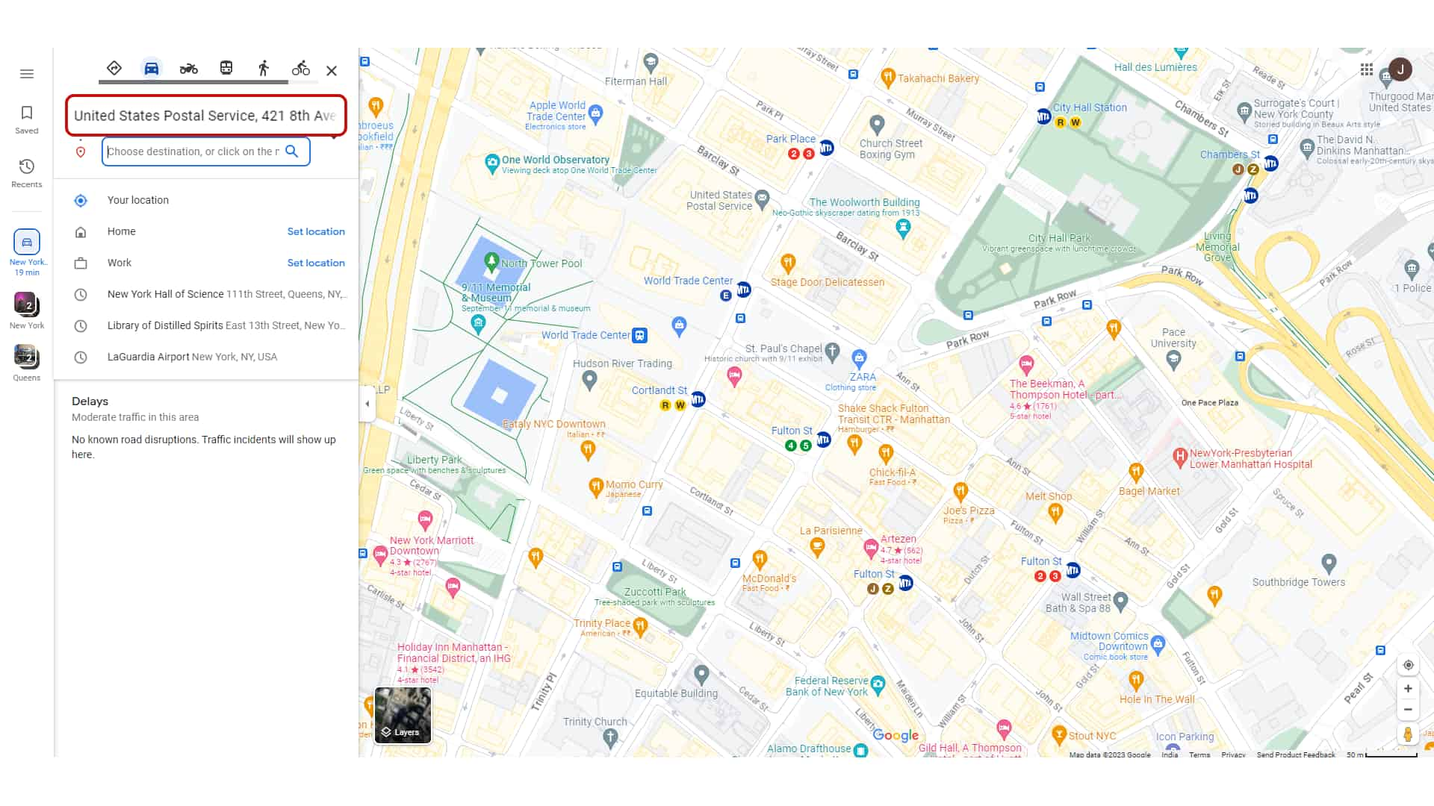Click the Layers thumbnail overlay
This screenshot has width=1434, height=806.
[x=403, y=716]
